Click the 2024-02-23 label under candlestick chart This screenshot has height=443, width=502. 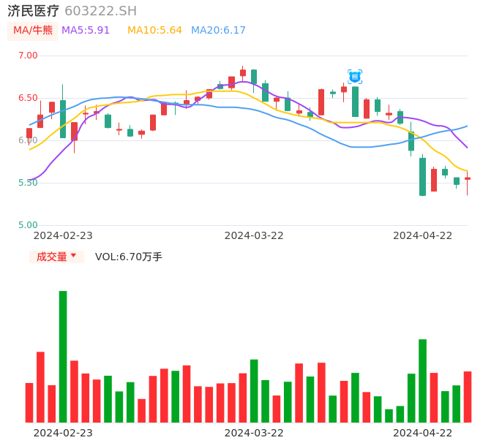(63, 235)
